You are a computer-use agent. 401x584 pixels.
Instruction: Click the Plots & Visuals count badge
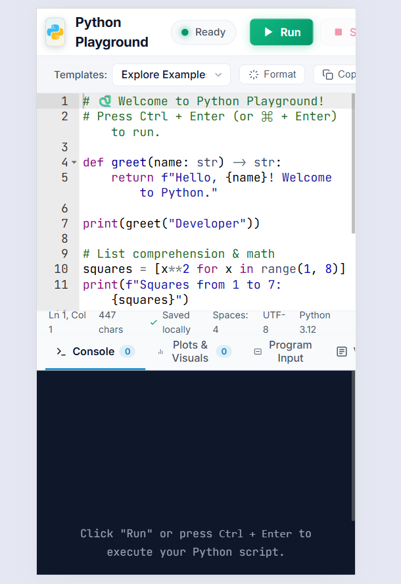click(224, 351)
